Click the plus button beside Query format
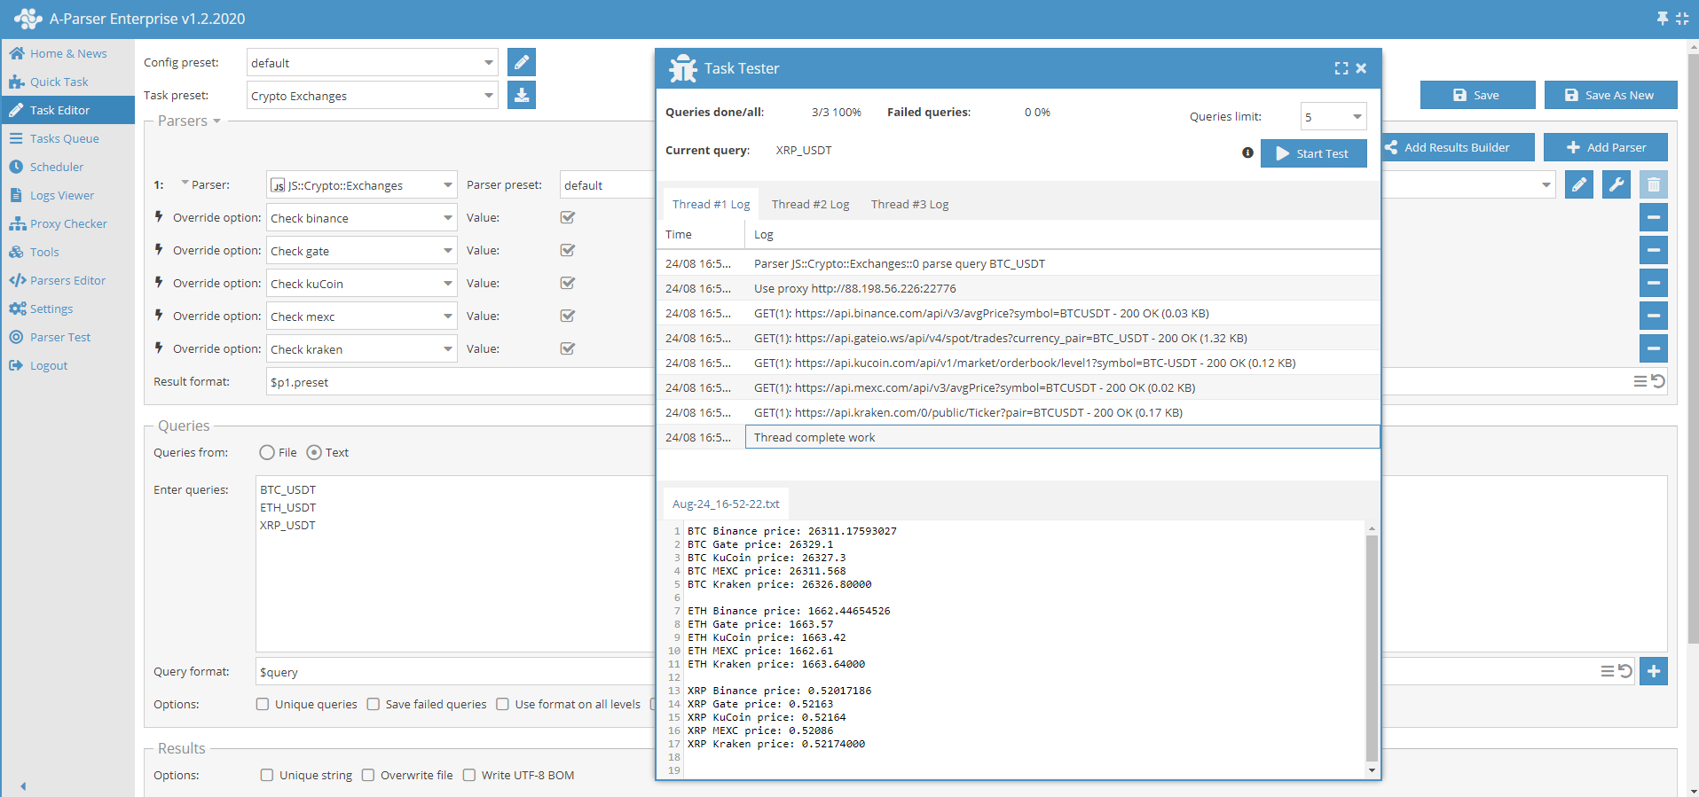1699x797 pixels. [x=1654, y=671]
